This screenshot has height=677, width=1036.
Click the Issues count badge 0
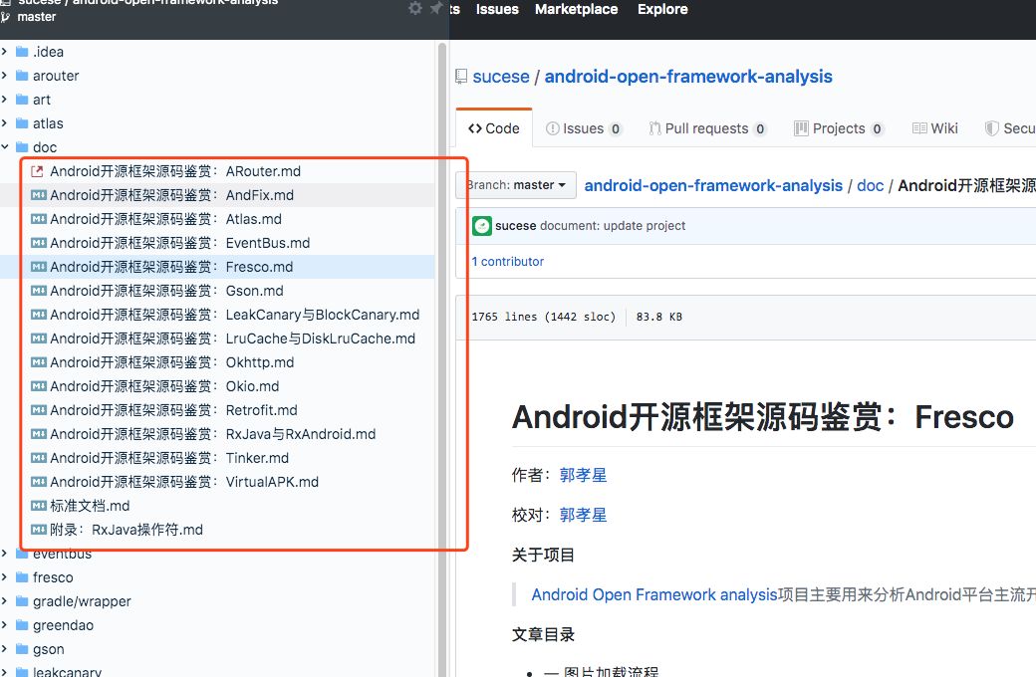(616, 129)
